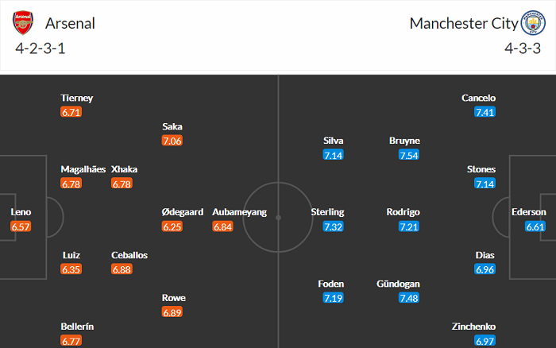The width and height of the screenshot is (556, 348).
Task: Click Gündogan's 7.48 rating badge
Action: [409, 298]
